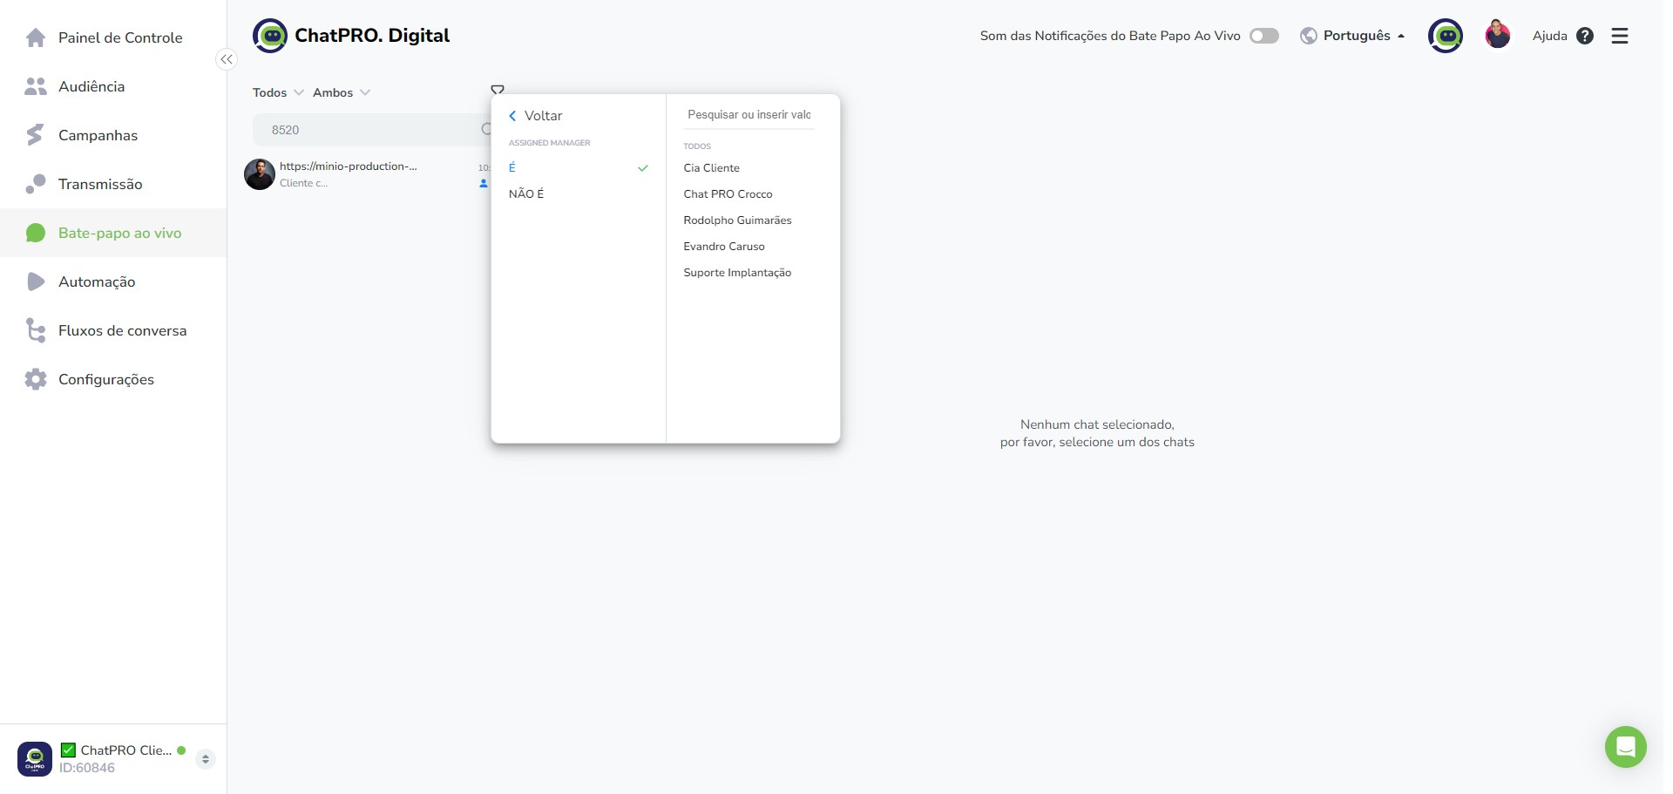Open the Audiência people icon
Image resolution: width=1673 pixels, height=794 pixels.
(36, 86)
